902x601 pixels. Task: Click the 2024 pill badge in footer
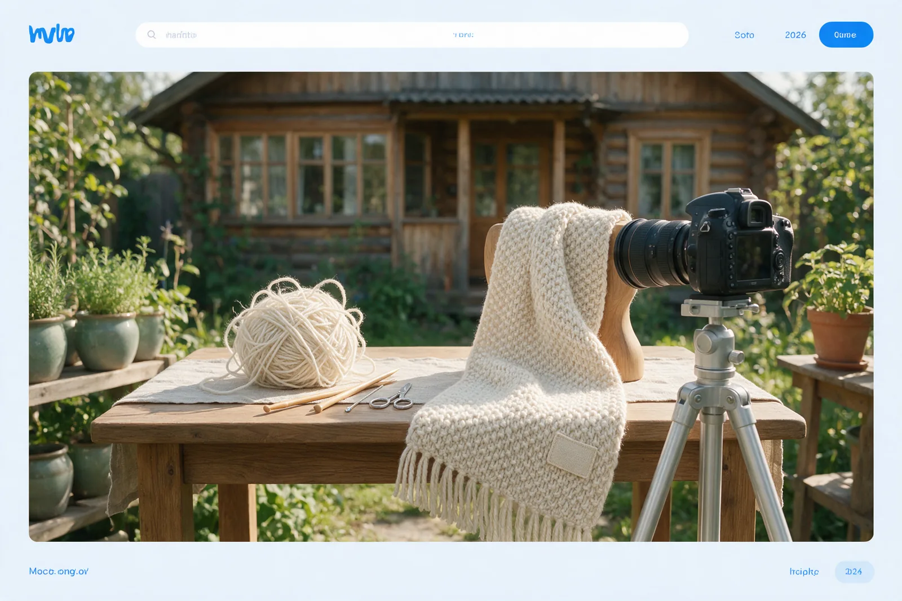pyautogui.click(x=854, y=572)
